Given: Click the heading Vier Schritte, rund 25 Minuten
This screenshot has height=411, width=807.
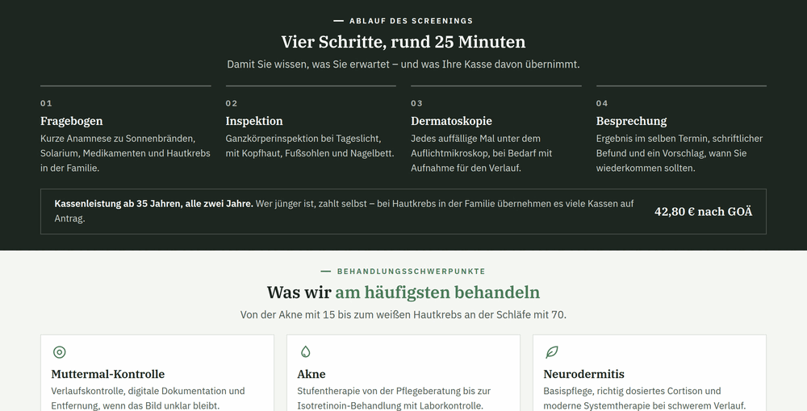Looking at the screenshot, I should point(403,42).
